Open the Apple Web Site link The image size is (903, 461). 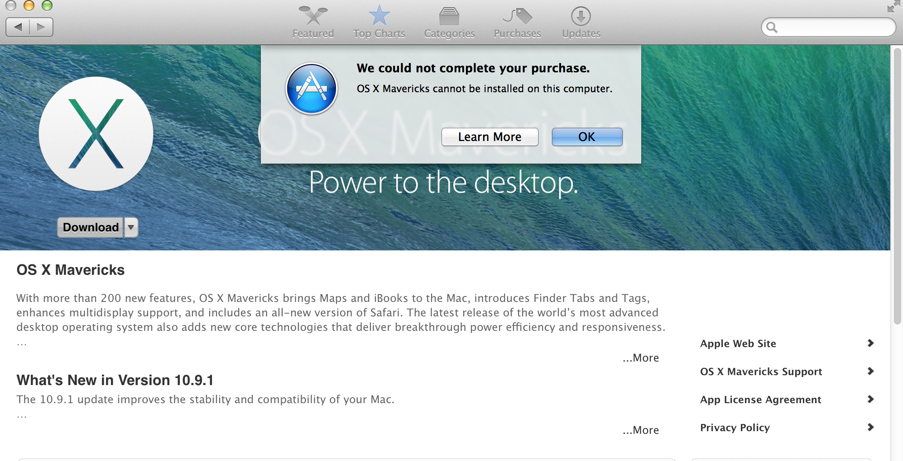pyautogui.click(x=738, y=343)
